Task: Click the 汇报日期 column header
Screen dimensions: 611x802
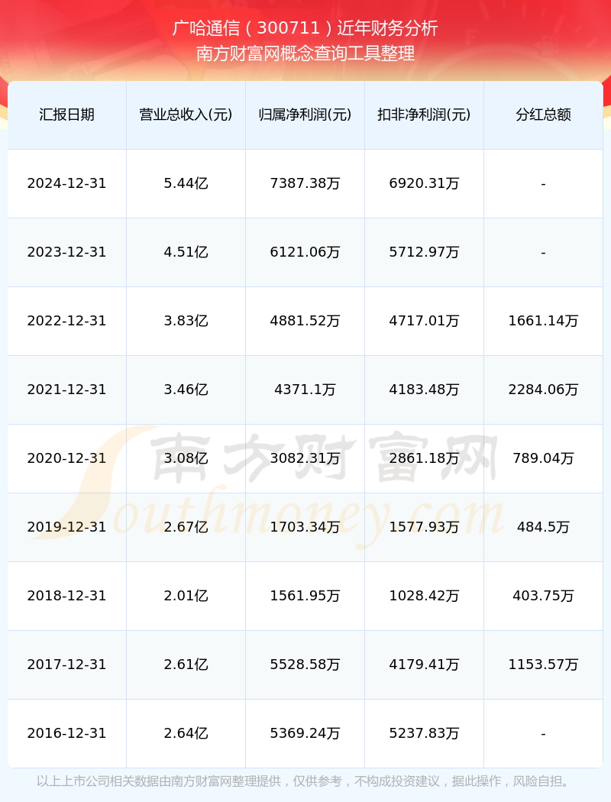Action: [66, 115]
